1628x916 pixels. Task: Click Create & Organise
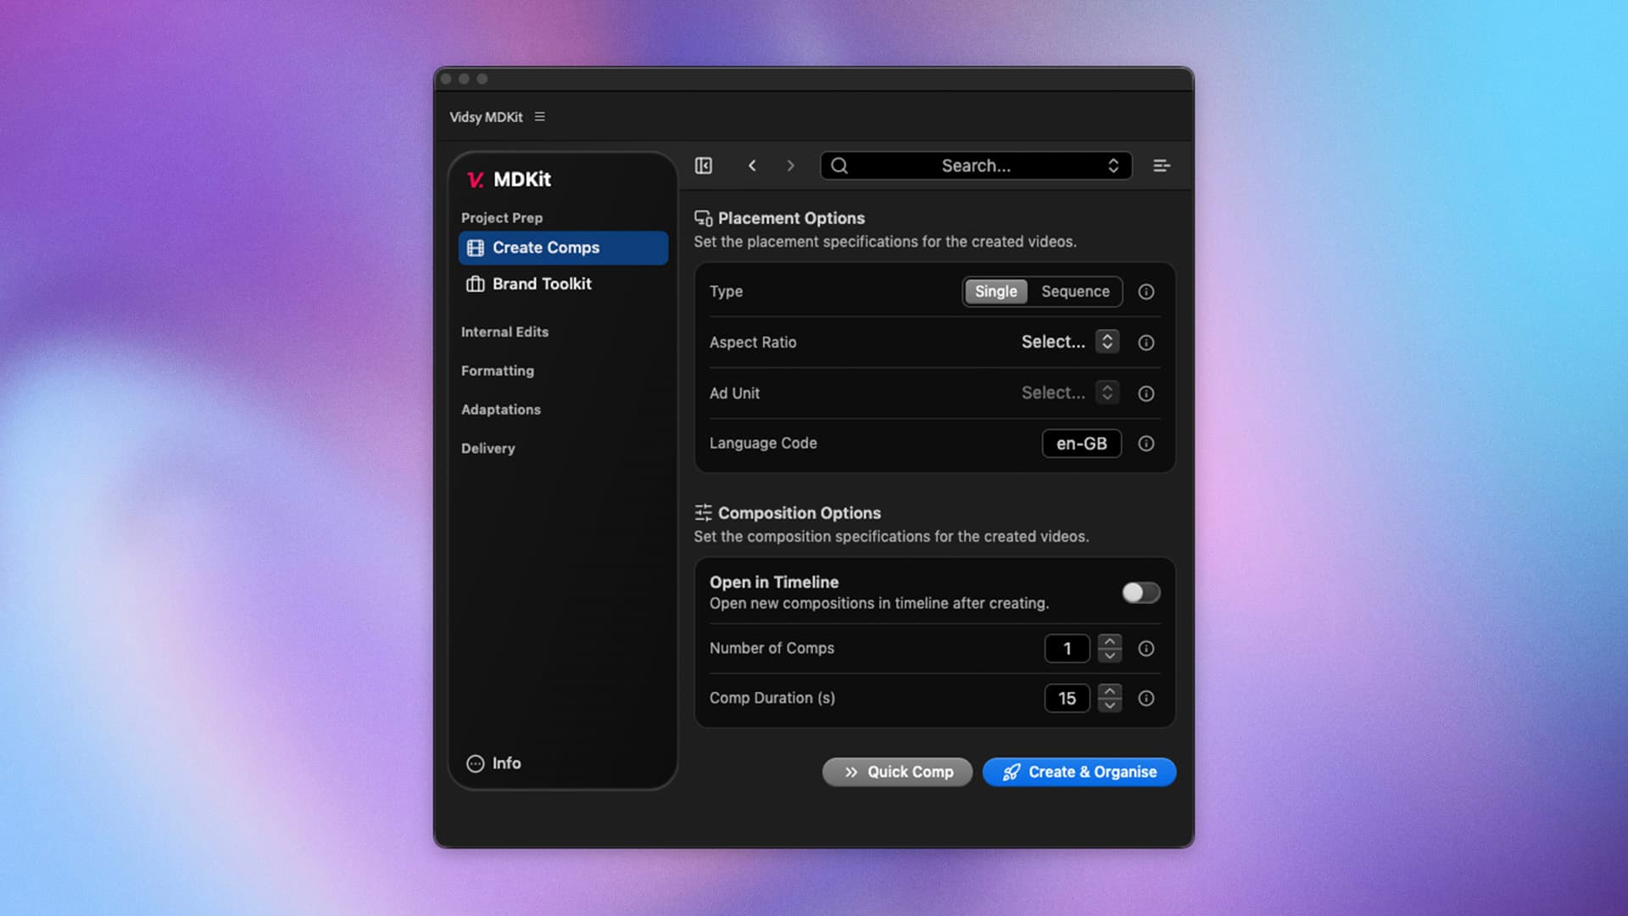click(1079, 772)
